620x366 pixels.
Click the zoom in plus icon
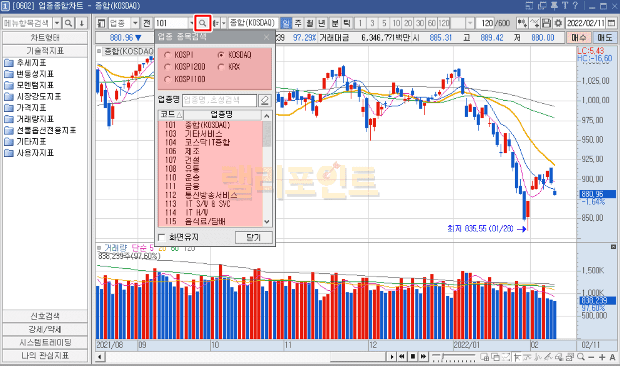pos(602,356)
